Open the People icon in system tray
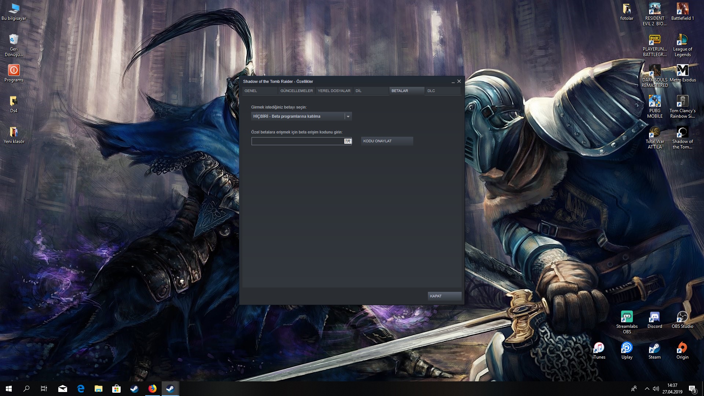This screenshot has height=396, width=704. [634, 389]
